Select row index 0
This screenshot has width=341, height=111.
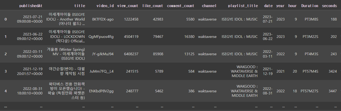[6, 19]
